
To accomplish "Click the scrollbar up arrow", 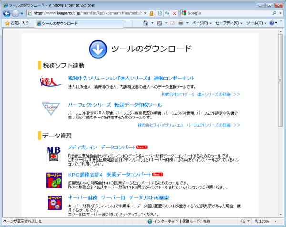I will (x=280, y=32).
